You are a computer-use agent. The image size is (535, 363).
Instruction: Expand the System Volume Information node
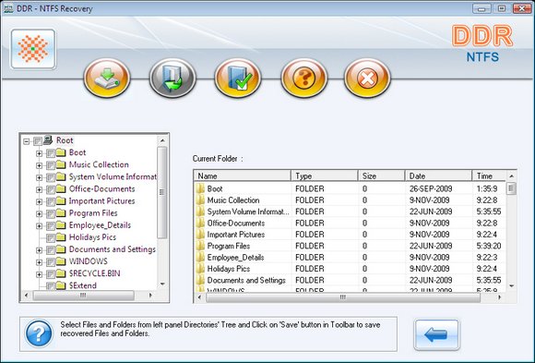click(39, 177)
